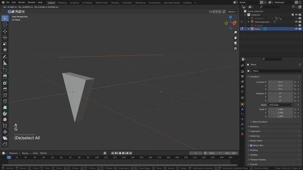Toggle timeline auto keying record button
Screen dimensions: 303x170
(x=105, y=153)
